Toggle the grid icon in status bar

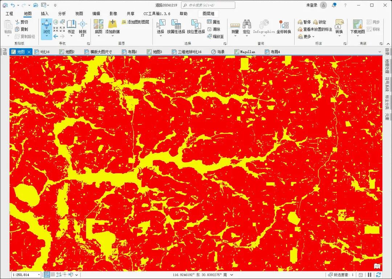(53, 275)
